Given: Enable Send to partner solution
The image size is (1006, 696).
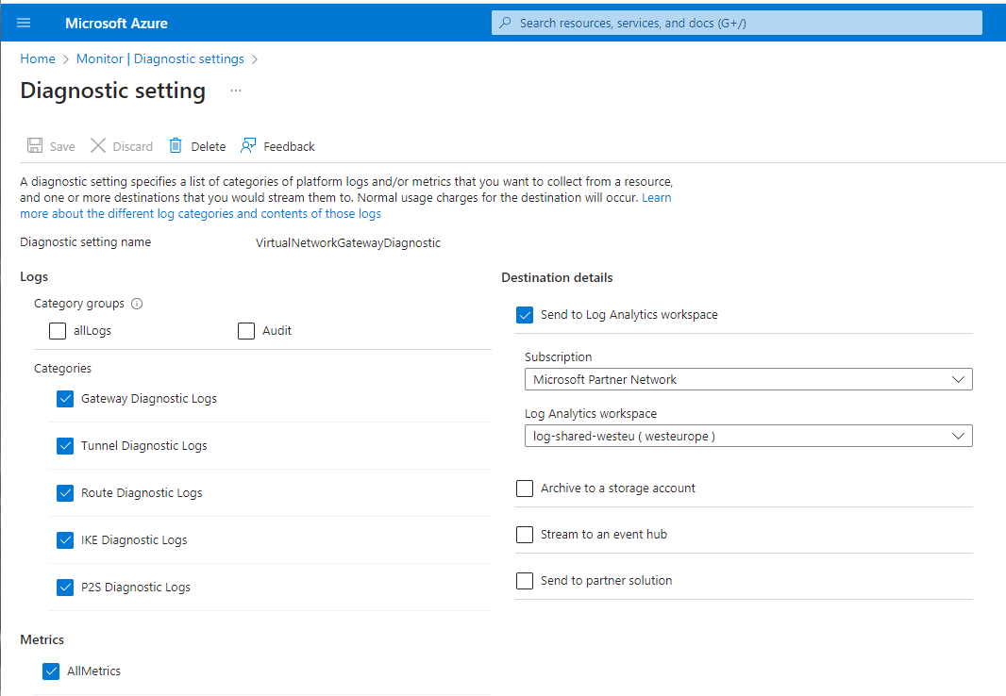Looking at the screenshot, I should pyautogui.click(x=525, y=581).
